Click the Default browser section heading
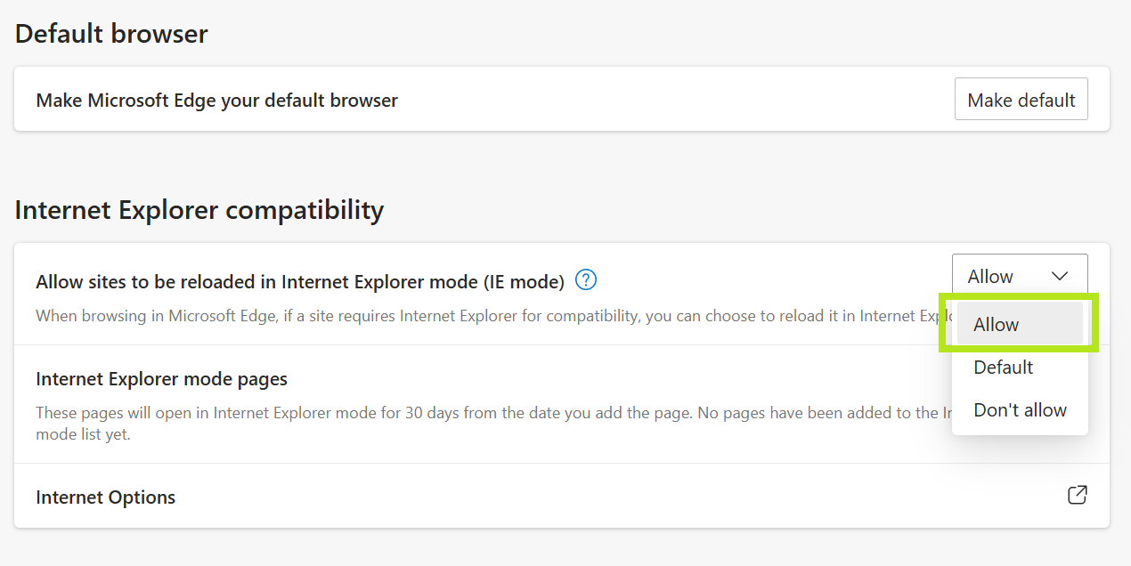1131x566 pixels. tap(111, 34)
